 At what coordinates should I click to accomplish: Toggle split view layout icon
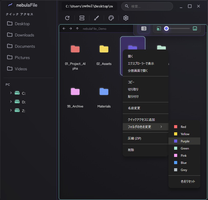82,18
